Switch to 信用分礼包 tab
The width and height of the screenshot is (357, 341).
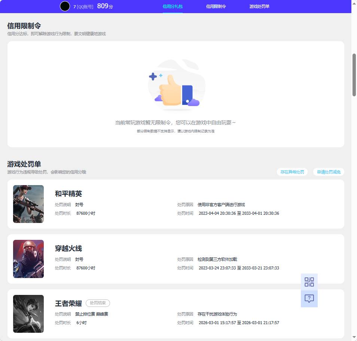click(173, 6)
